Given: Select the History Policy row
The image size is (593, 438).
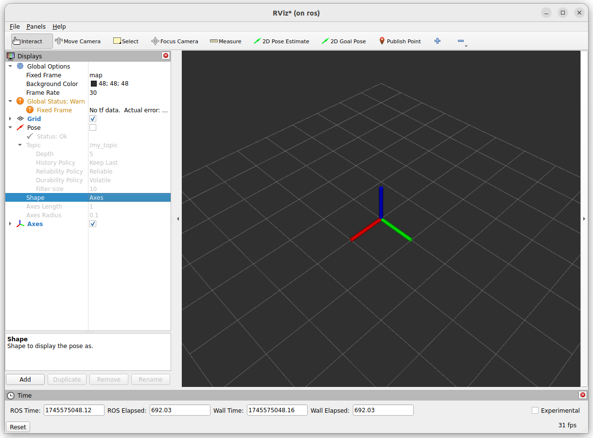Looking at the screenshot, I should (88, 162).
